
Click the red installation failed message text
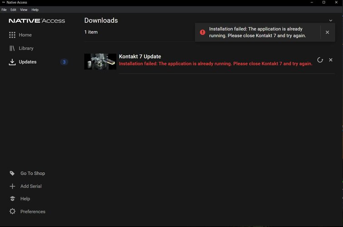(216, 64)
